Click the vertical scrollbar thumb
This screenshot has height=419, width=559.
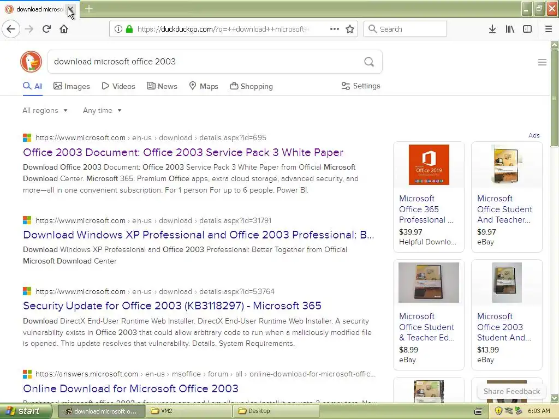tap(555, 98)
